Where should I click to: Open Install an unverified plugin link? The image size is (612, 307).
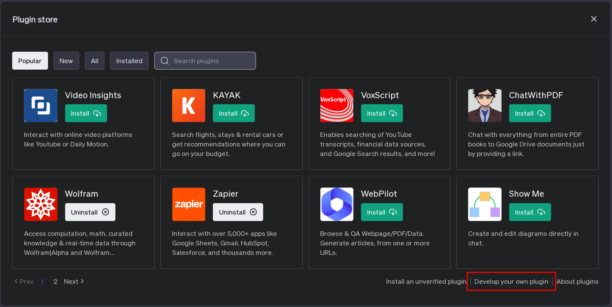point(426,282)
